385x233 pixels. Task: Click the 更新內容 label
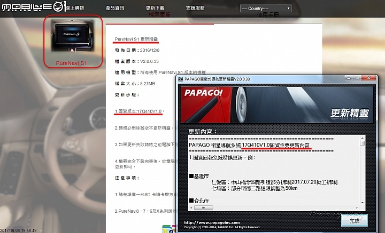[202, 132]
